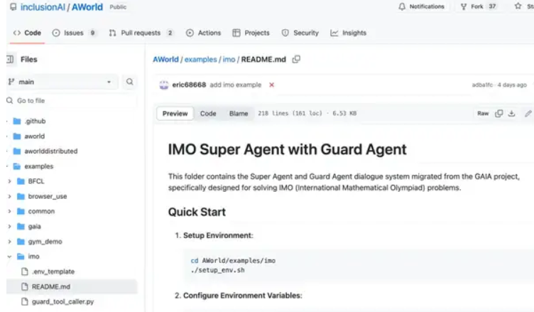Open guard_tool_caller.py in file tree
This screenshot has width=534, height=312.
pyautogui.click(x=62, y=302)
